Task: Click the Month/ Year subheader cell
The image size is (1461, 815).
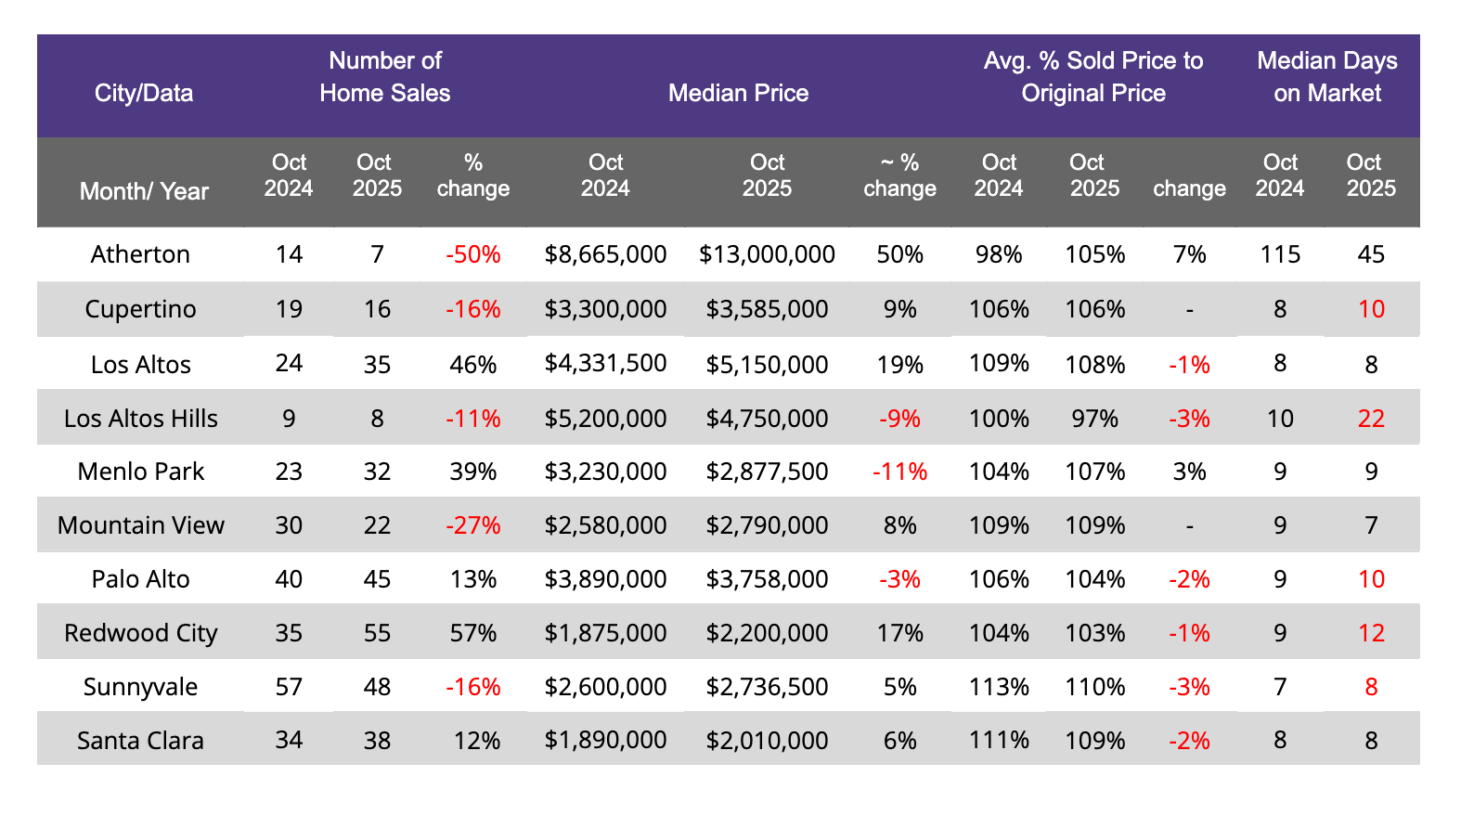Action: tap(144, 191)
